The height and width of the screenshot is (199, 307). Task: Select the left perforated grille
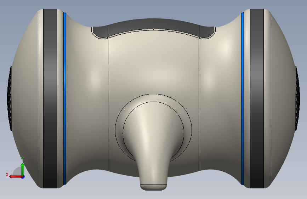click(10, 98)
